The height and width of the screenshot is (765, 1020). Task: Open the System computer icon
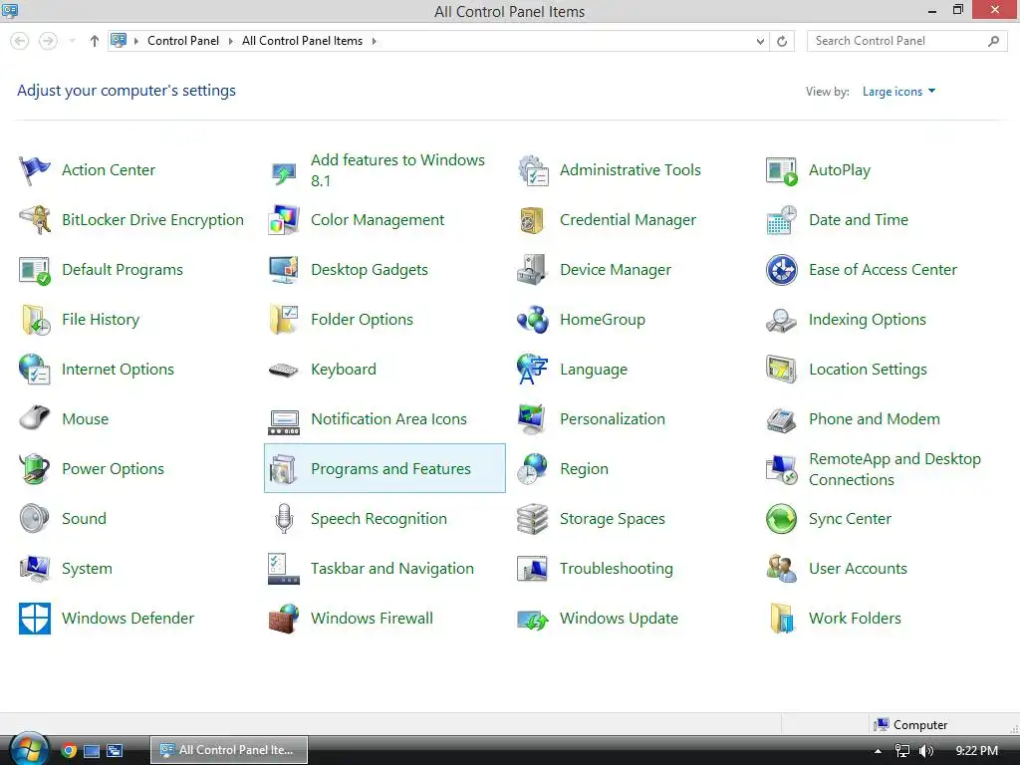[x=35, y=569]
